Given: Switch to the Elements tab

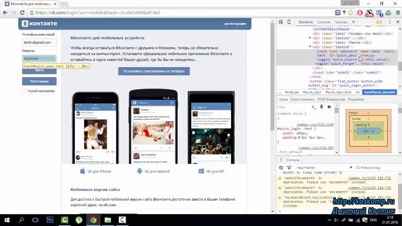Looking at the screenshot, I should (306, 22).
